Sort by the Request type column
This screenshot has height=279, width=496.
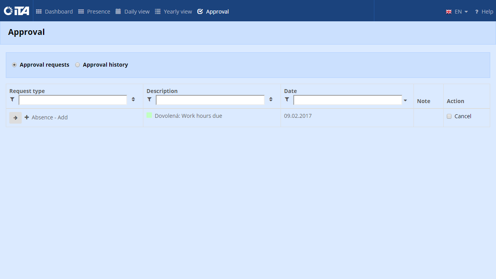133,100
